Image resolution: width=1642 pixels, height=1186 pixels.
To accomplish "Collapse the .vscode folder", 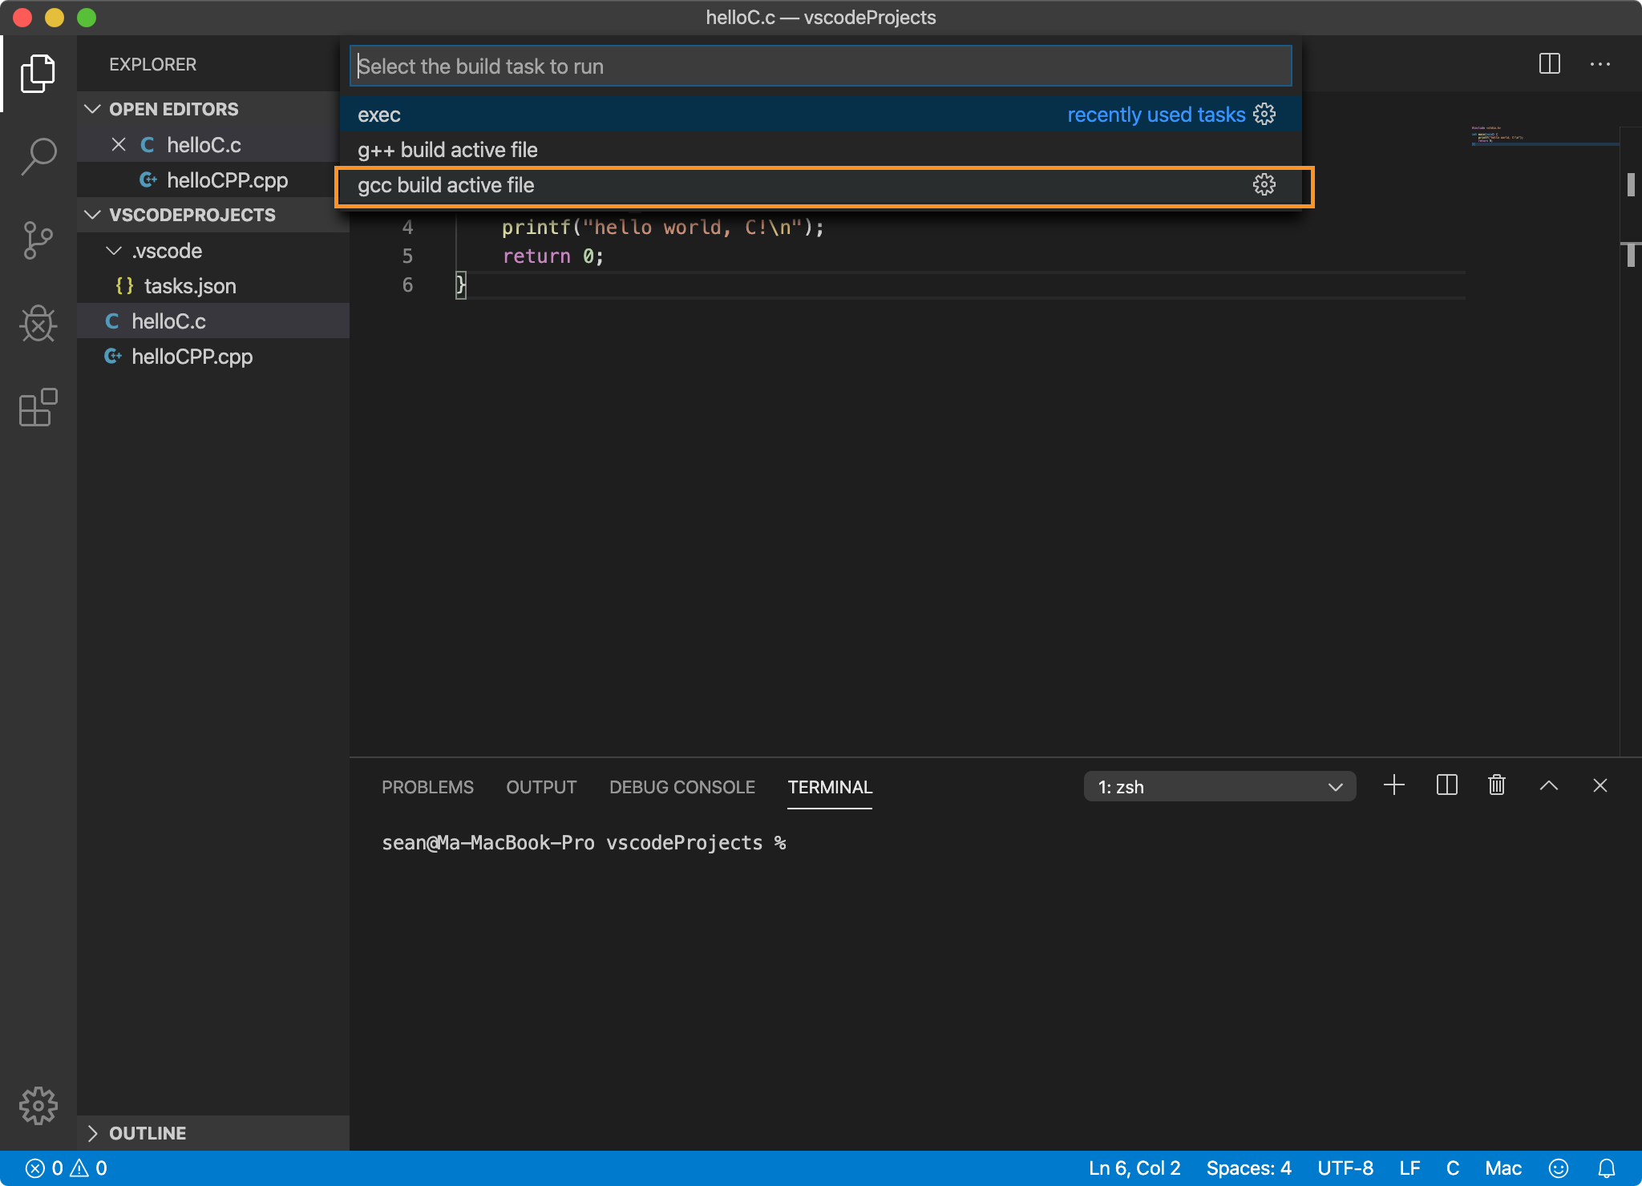I will pos(115,251).
